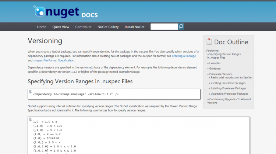
Task: Go to Quick View page
Action: point(61,27)
